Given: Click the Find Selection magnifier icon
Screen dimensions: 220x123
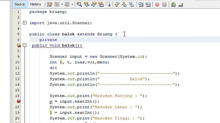Looking at the screenshot, I should (79, 4).
